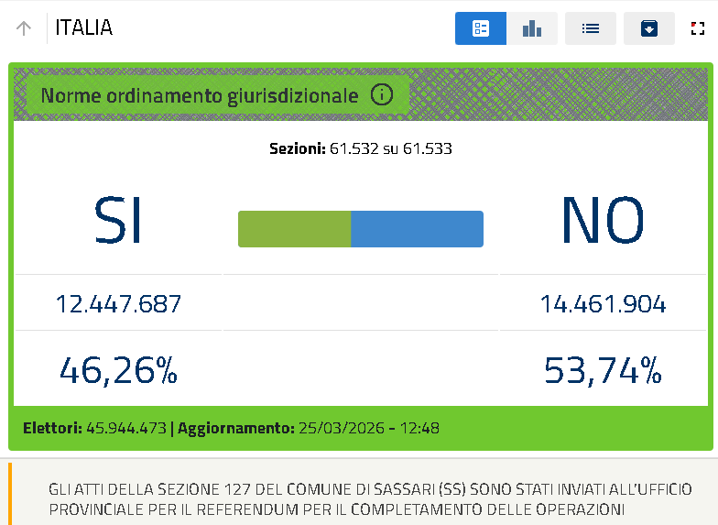718x525 pixels.
Task: Switch to the bar chart view
Action: click(532, 28)
